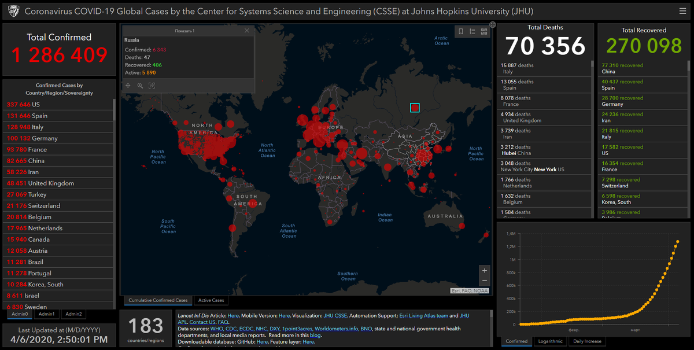Close the Russia info popup
Screen dimensions: 694x350
click(247, 30)
